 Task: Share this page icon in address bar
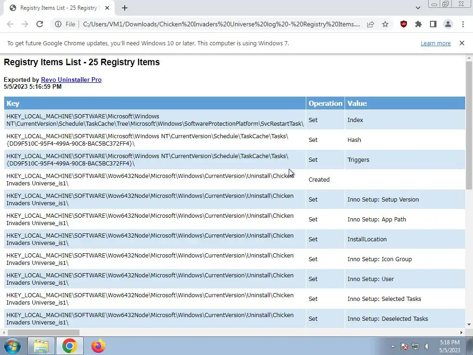coord(370,24)
